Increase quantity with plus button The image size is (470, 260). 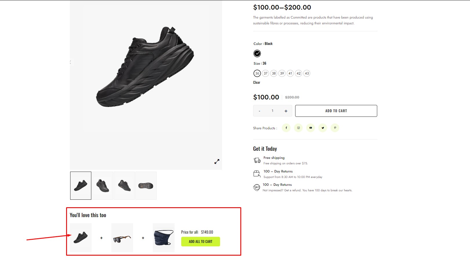click(x=286, y=111)
